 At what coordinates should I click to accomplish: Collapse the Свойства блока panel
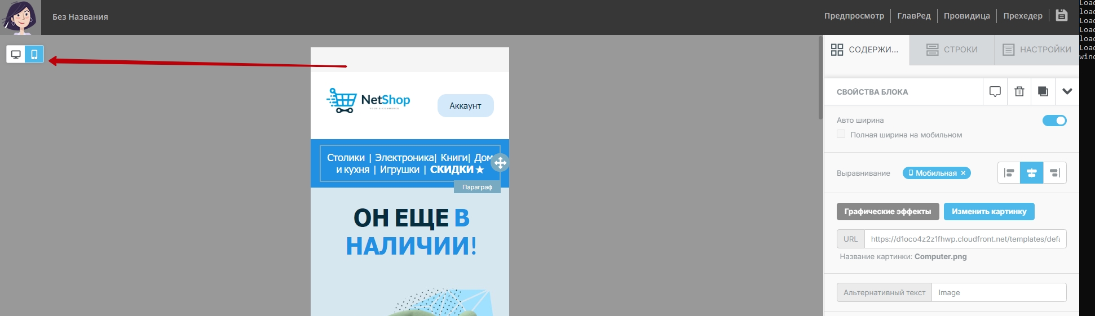1067,91
